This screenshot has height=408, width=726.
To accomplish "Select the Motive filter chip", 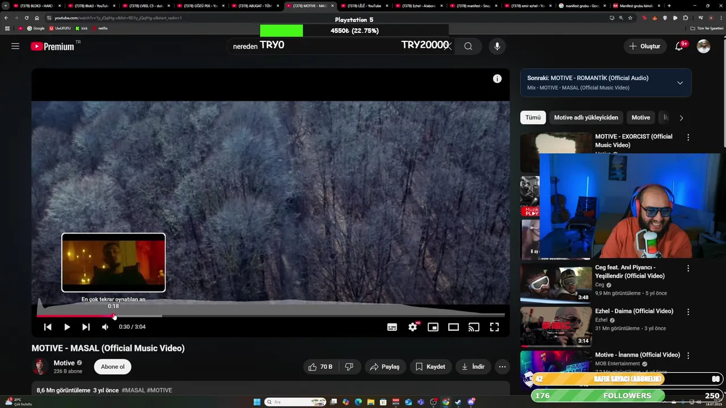I will coord(641,117).
